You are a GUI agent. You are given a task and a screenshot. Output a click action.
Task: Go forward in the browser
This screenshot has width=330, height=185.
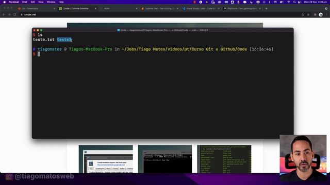tap(9, 15)
